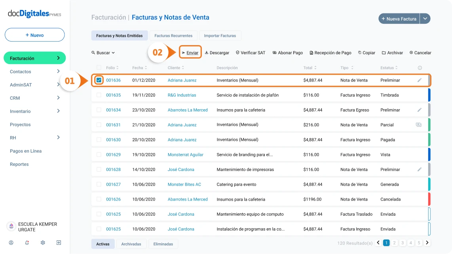The image size is (452, 254).
Task: Expand the Inventario sidebar menu
Action: 58,111
